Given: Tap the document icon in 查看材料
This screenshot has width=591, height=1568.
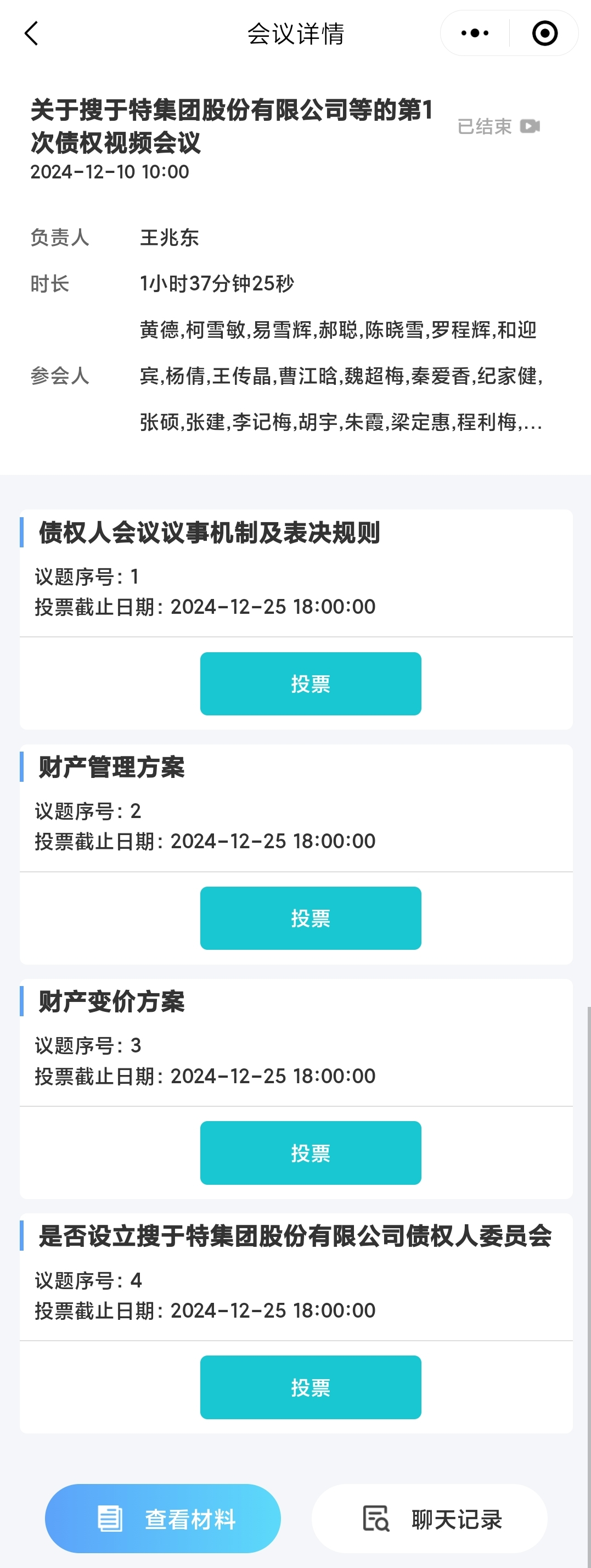Looking at the screenshot, I should [110, 1519].
